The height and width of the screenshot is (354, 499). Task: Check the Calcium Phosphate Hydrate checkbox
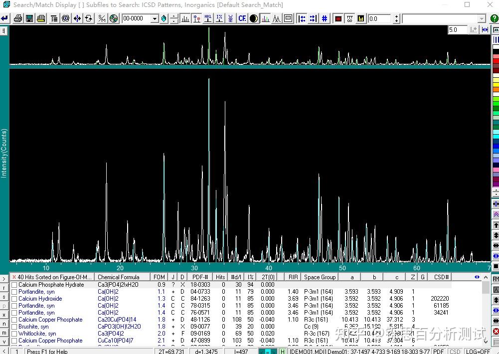click(x=14, y=285)
